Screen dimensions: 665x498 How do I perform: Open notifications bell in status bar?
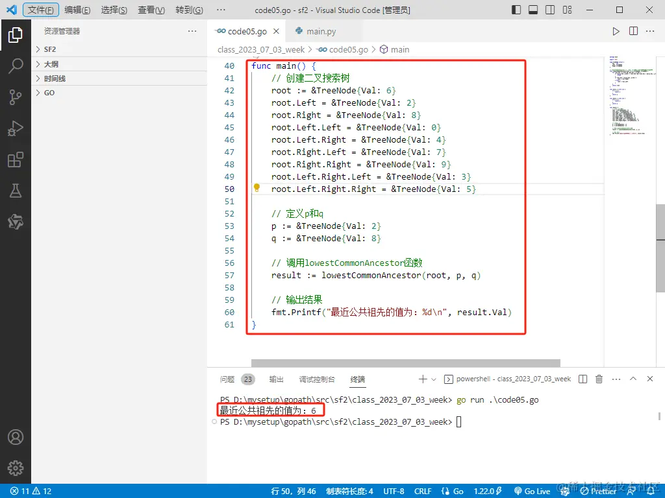[x=651, y=492]
